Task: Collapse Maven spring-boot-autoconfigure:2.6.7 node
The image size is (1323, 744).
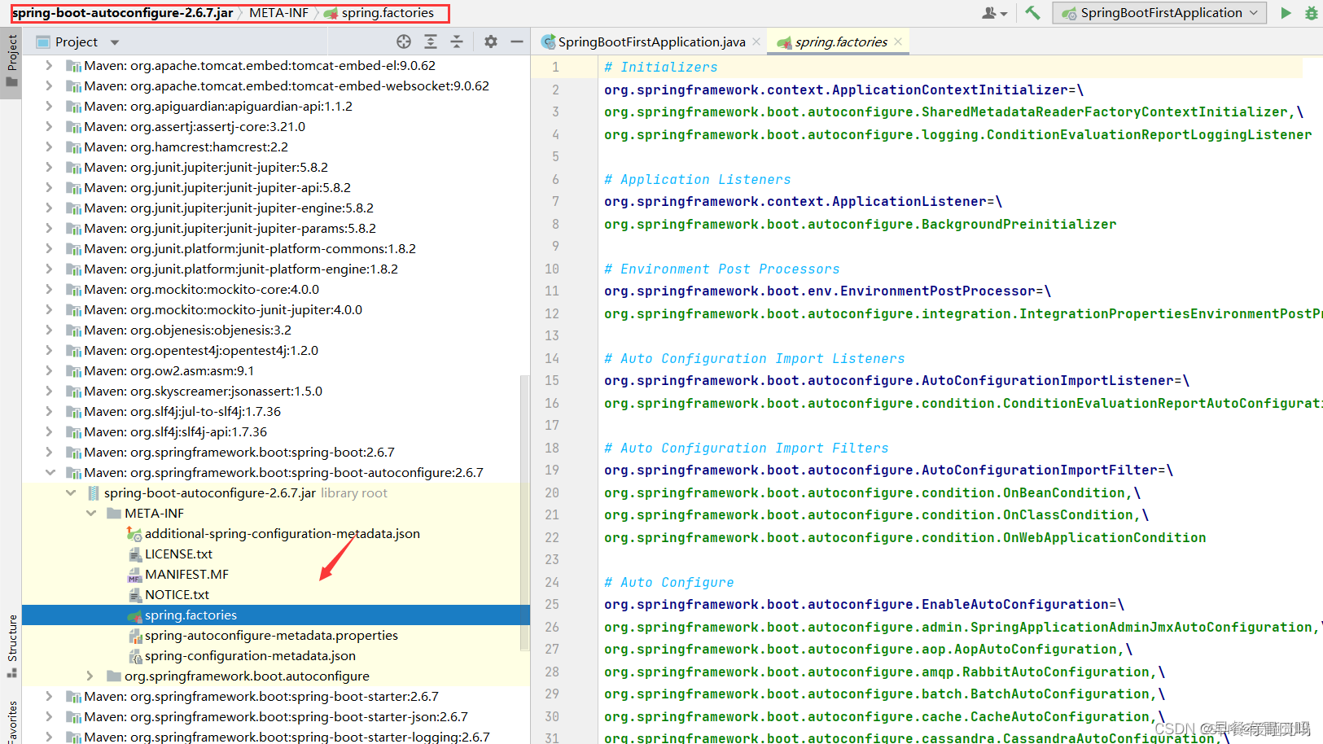Action: 50,472
